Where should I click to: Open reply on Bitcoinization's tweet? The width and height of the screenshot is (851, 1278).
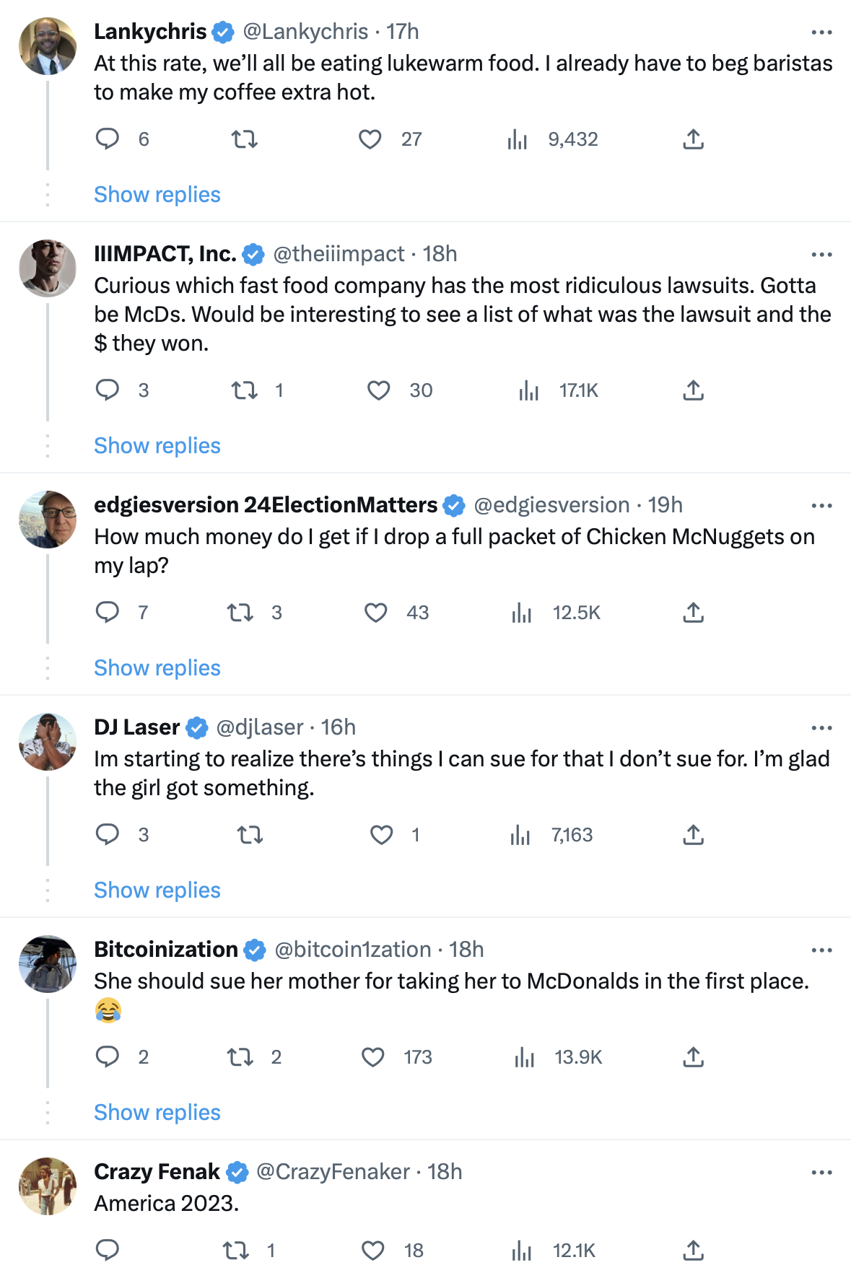pyautogui.click(x=108, y=1057)
